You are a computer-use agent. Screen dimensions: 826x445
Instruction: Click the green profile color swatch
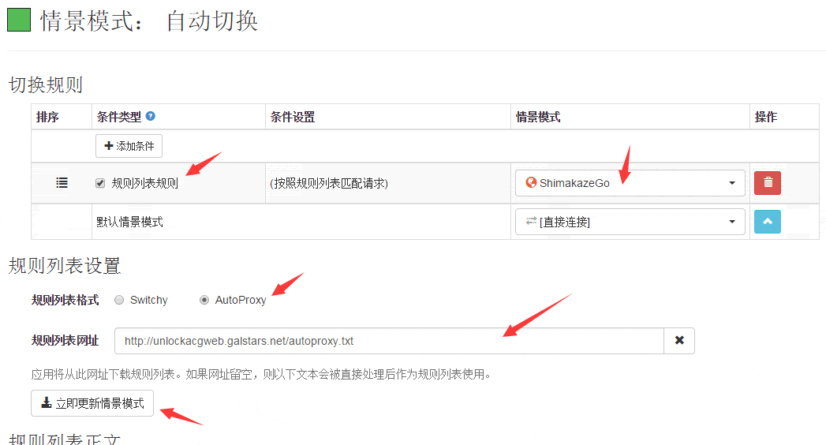(19, 20)
